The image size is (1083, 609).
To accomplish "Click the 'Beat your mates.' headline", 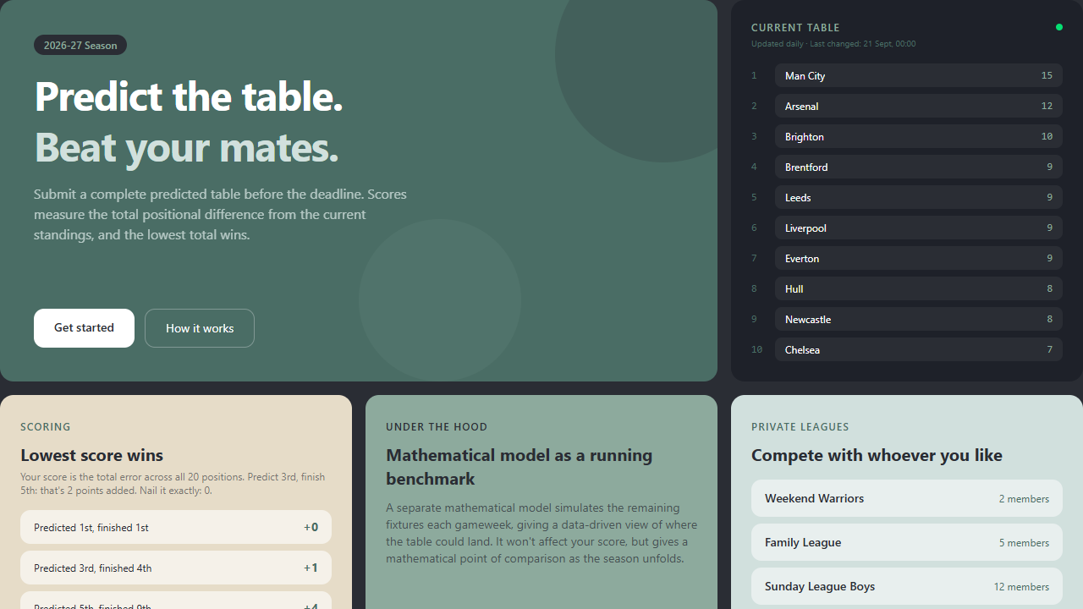I will (x=186, y=147).
